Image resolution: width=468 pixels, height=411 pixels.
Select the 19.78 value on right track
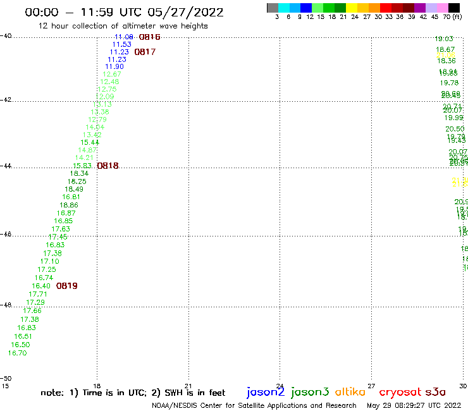(449, 83)
